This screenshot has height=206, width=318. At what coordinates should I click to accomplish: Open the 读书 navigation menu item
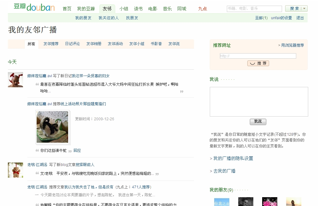coord(138,9)
